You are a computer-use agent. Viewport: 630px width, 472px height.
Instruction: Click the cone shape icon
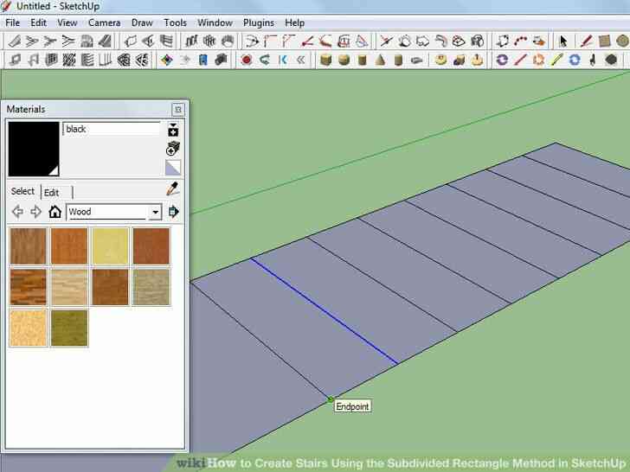point(380,61)
